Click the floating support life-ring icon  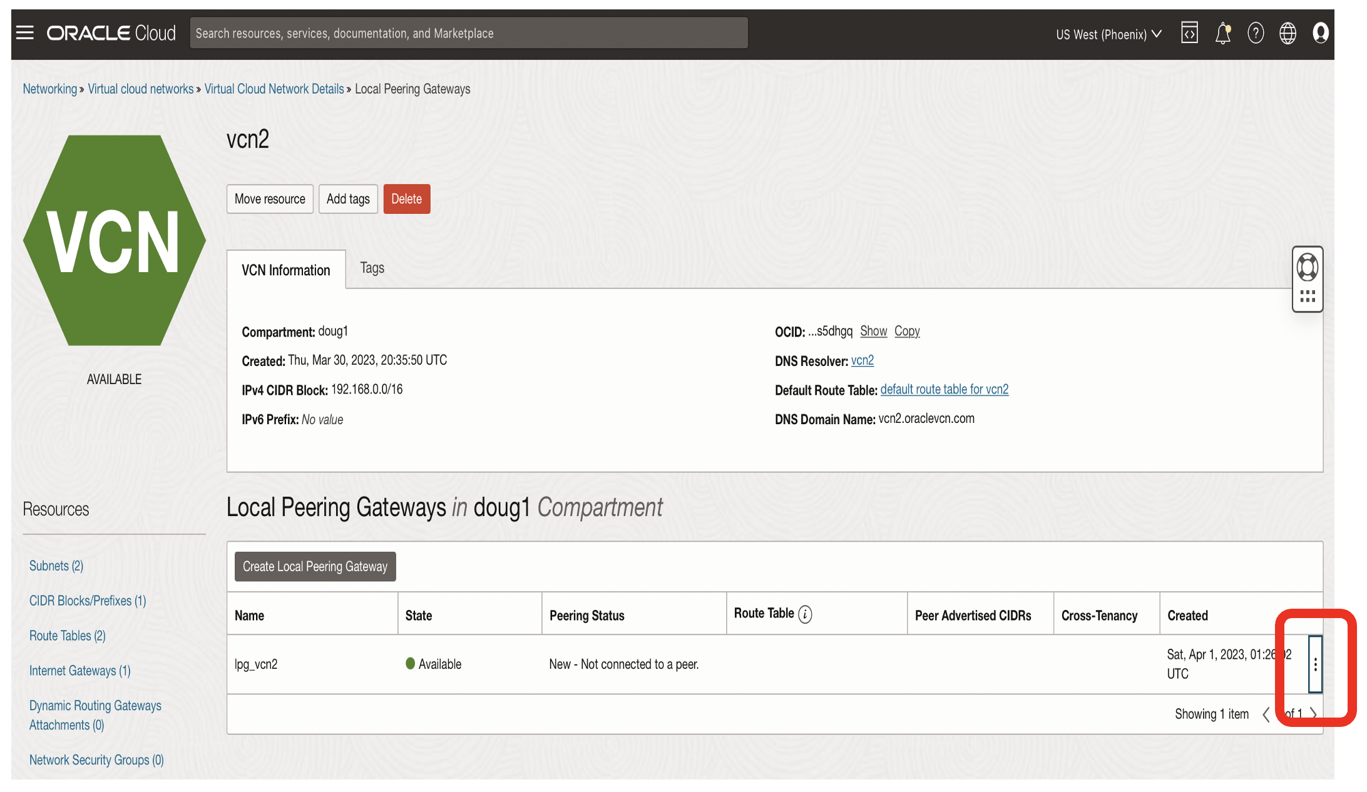click(1308, 266)
